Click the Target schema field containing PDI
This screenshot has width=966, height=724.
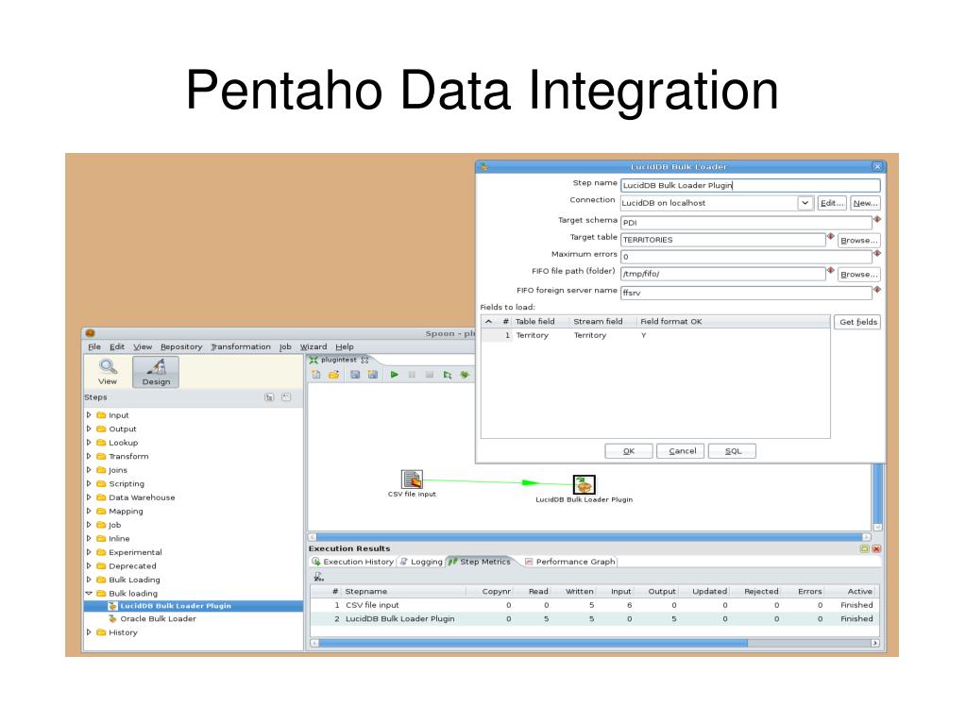click(746, 222)
